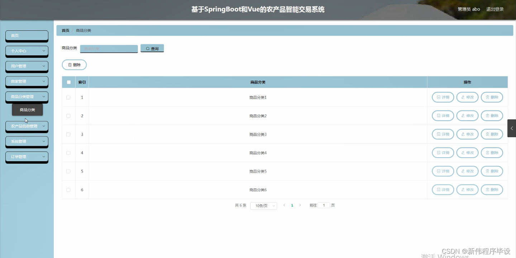Image resolution: width=516 pixels, height=258 pixels.
Task: Navigate to 首页 via the breadcrumb
Action: point(65,30)
